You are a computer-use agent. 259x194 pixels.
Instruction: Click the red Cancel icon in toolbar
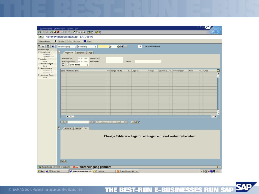click(58, 32)
